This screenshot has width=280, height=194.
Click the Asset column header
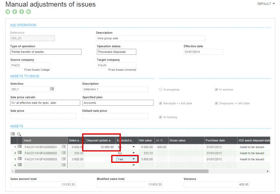pyautogui.click(x=45, y=140)
